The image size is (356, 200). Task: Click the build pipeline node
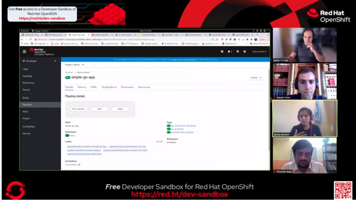(x=99, y=109)
